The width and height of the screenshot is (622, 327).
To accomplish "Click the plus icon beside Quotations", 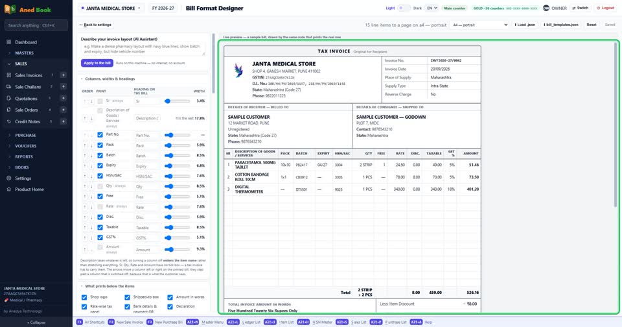I will pyautogui.click(x=63, y=98).
